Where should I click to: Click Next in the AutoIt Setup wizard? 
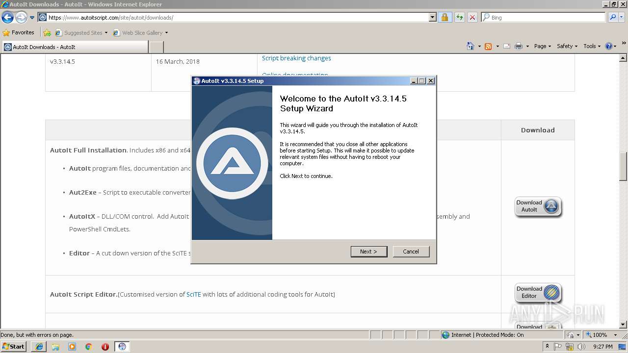point(369,252)
